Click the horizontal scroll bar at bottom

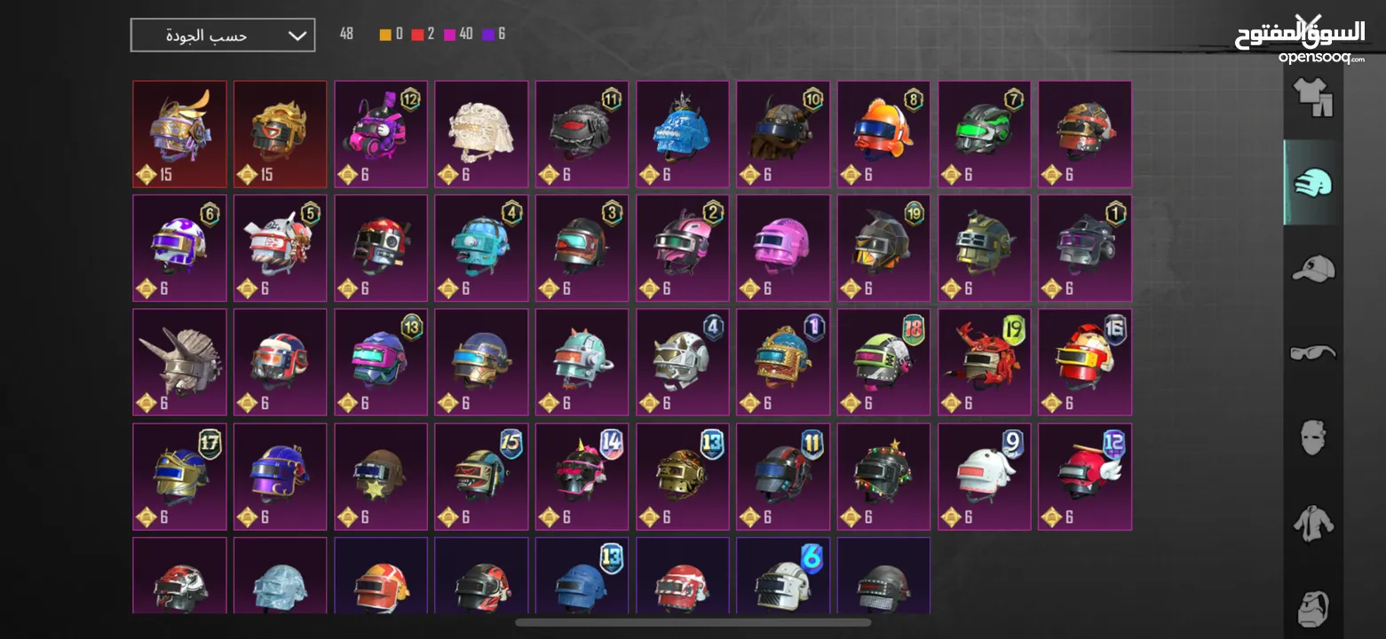coord(693,622)
